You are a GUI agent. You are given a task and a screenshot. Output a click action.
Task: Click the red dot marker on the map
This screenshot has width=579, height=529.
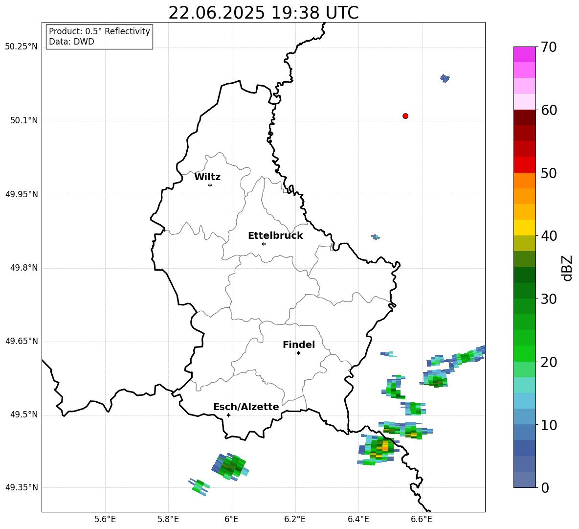click(405, 116)
